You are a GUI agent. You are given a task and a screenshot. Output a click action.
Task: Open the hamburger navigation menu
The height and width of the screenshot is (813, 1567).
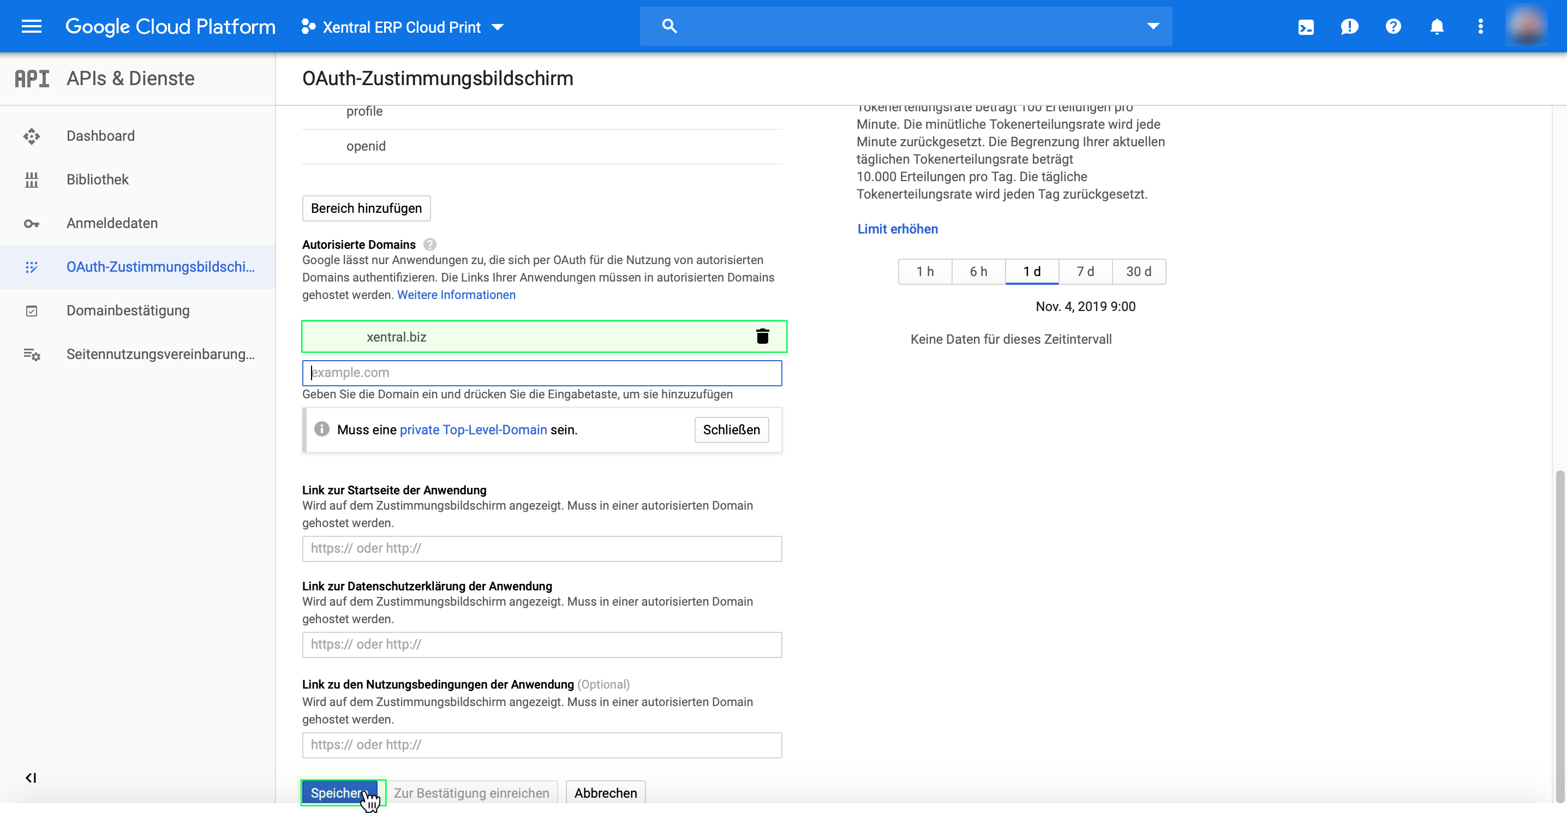31,26
